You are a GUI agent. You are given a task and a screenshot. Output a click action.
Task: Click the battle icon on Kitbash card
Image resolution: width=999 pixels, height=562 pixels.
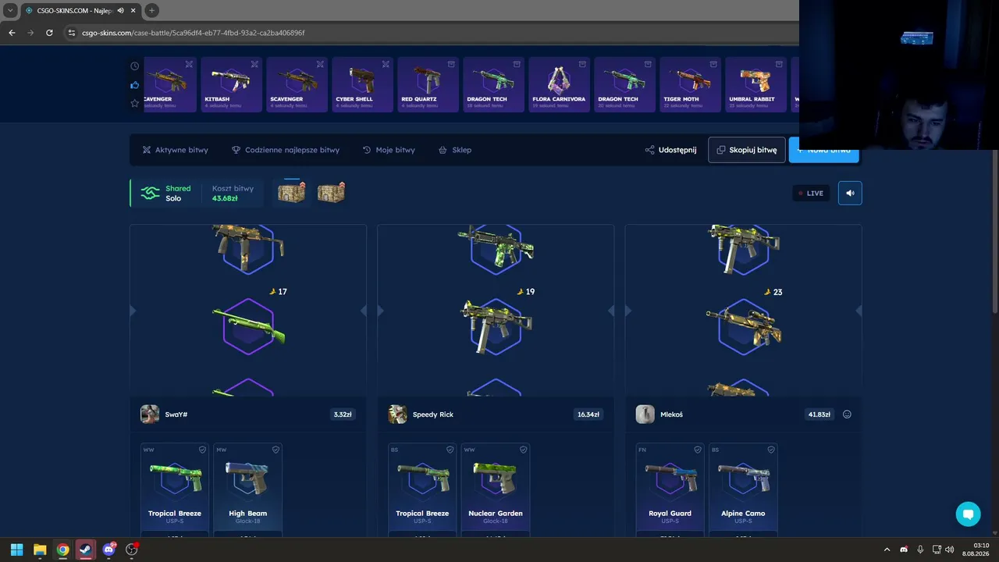254,64
